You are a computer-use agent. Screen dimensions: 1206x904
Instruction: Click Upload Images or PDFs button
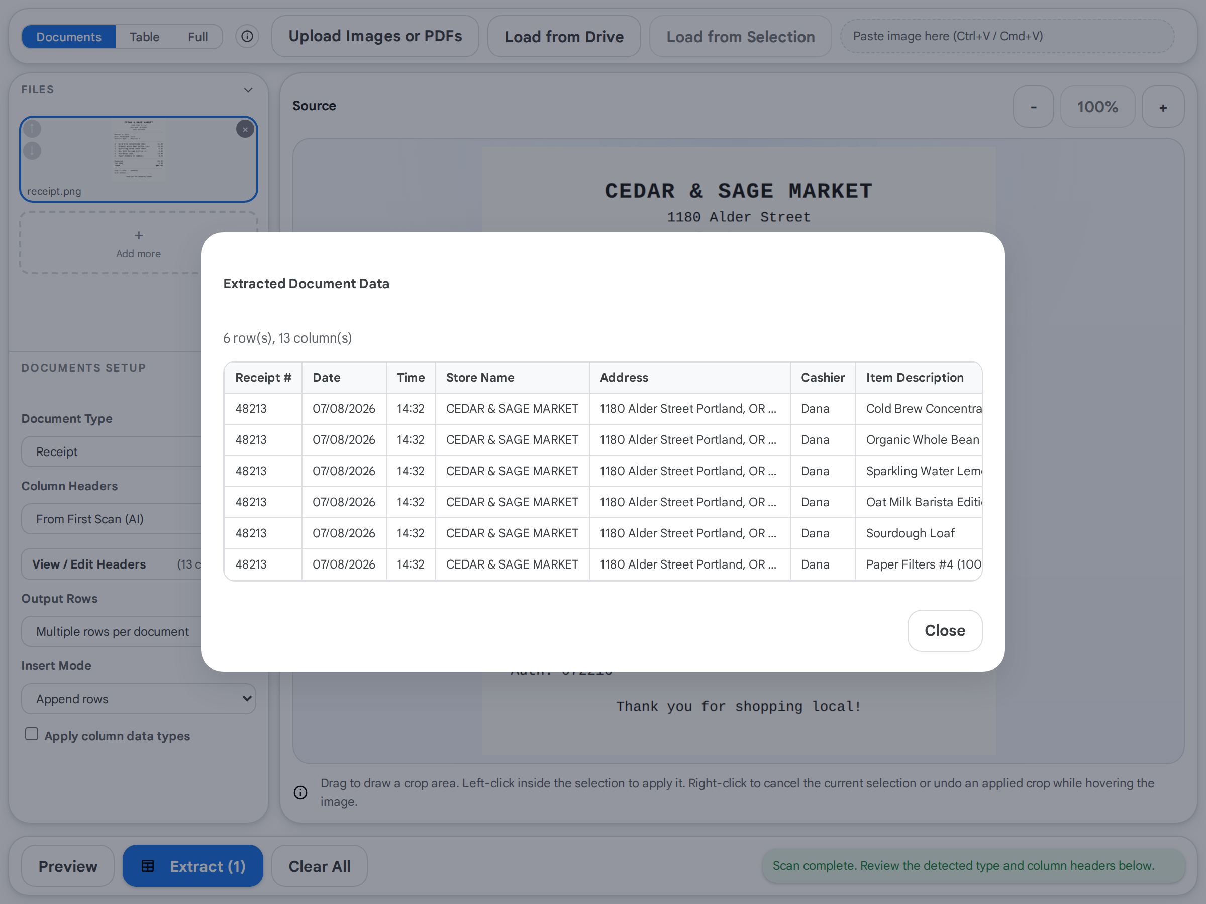click(375, 36)
